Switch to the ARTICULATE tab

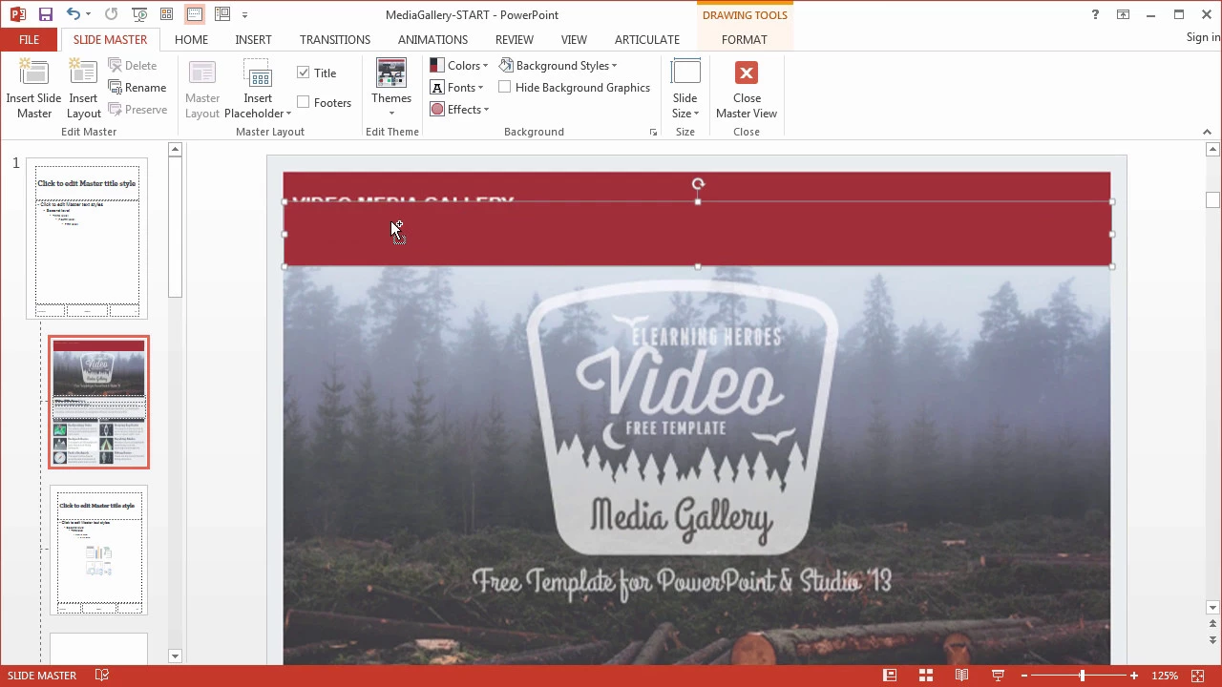coord(647,39)
